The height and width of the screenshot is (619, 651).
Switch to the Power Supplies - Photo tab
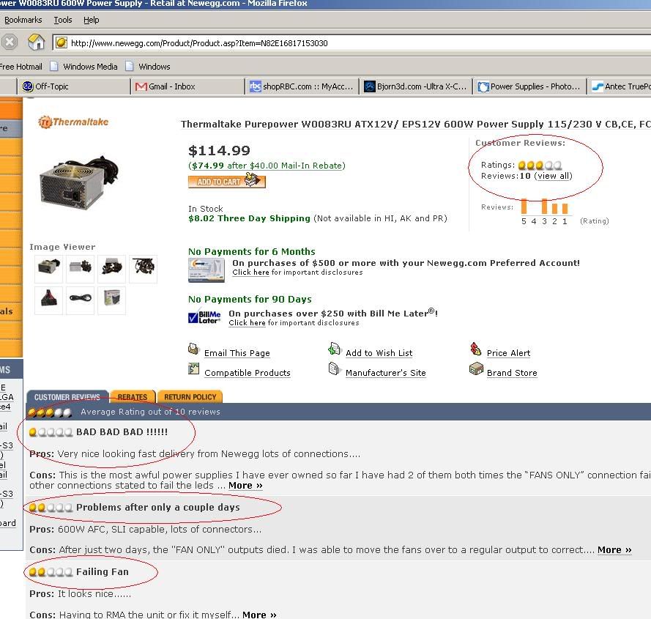pos(529,86)
